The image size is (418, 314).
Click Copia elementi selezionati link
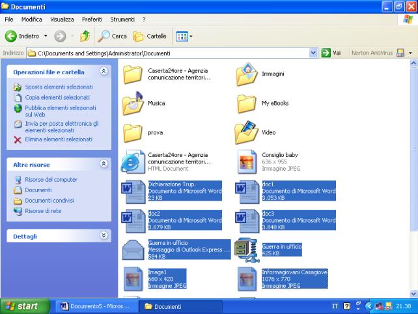tap(57, 98)
